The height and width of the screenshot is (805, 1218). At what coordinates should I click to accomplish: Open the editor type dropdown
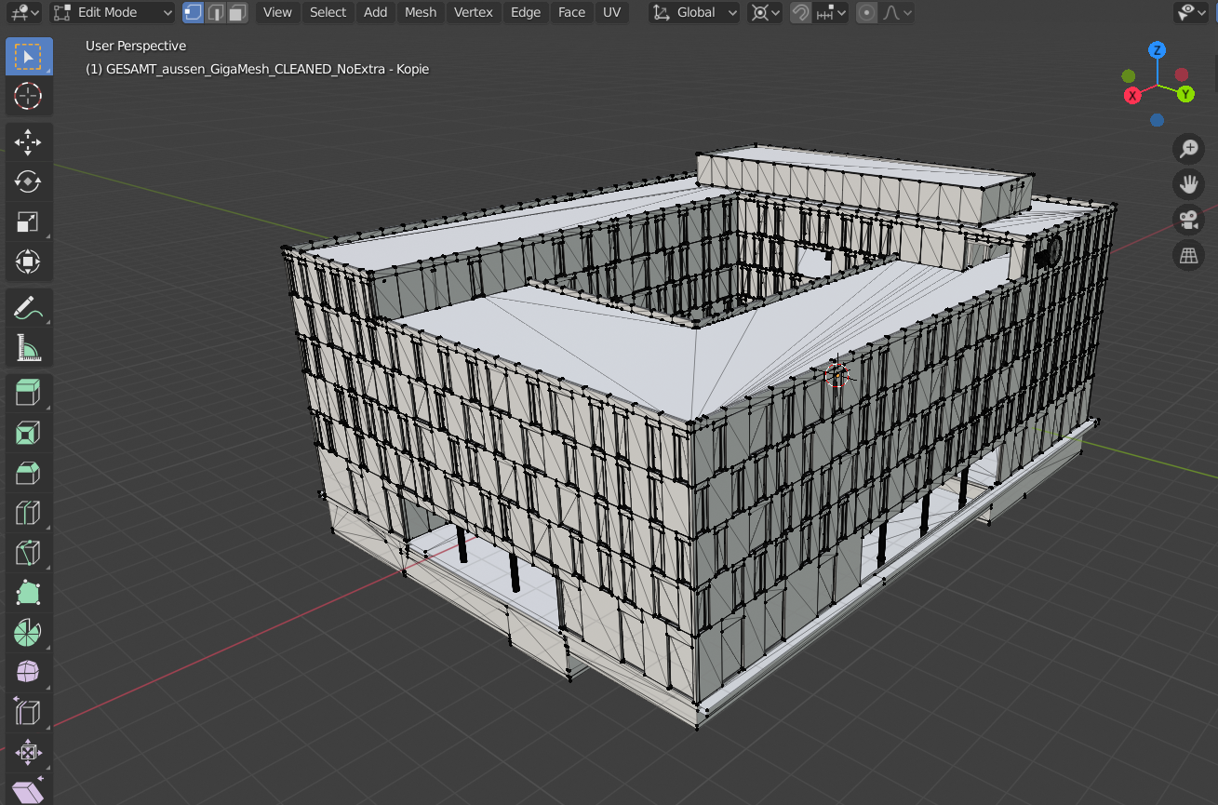coord(24,12)
